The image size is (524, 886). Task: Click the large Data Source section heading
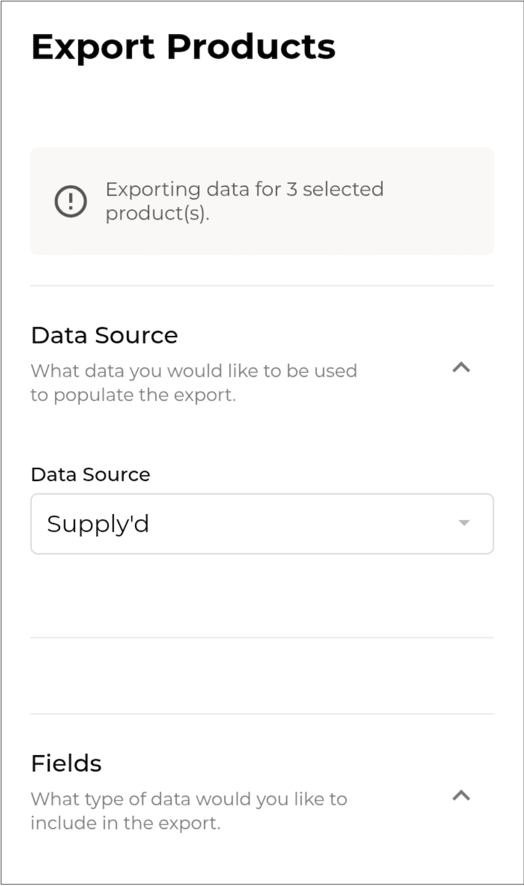105,335
